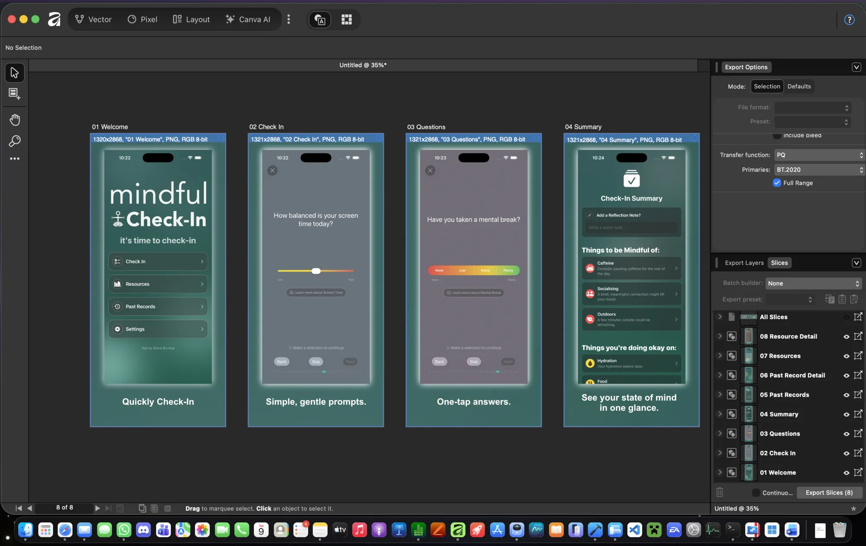Toggle visibility of All Slices

(846, 317)
